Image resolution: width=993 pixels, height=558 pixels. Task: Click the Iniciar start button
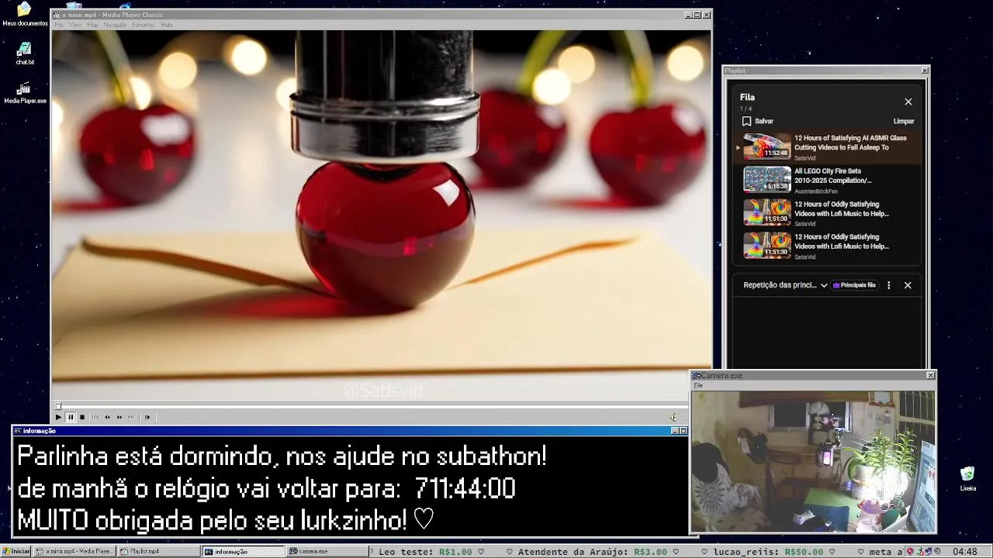(16, 551)
